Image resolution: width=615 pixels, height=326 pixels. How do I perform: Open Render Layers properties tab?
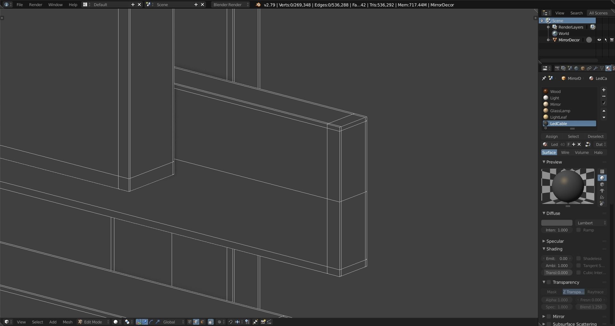[563, 68]
